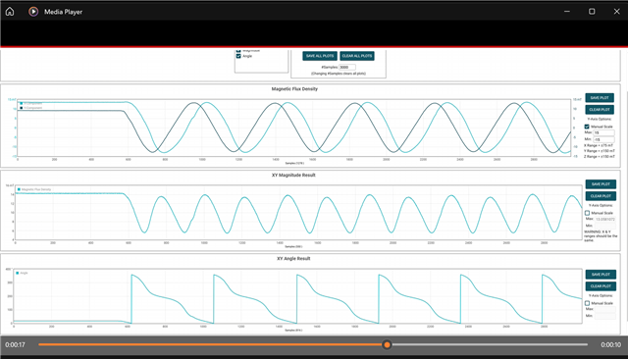Viewport: 628px width, 359px height.
Task: Enable Manual Scale for XY Magnitude plot
Action: [587, 213]
